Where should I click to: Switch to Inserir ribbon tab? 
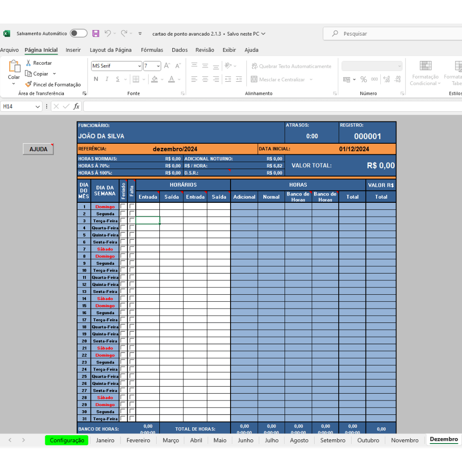(73, 50)
